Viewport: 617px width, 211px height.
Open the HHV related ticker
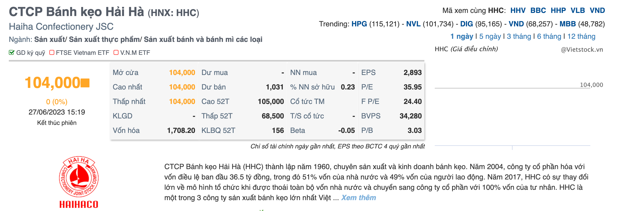click(x=518, y=11)
